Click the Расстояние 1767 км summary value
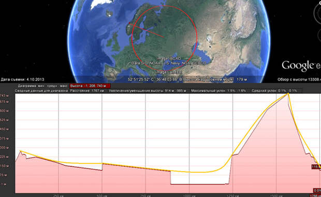The image size is (321, 197). (x=87, y=90)
